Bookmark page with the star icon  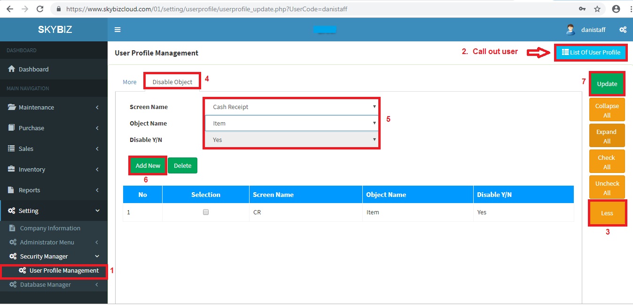597,9
